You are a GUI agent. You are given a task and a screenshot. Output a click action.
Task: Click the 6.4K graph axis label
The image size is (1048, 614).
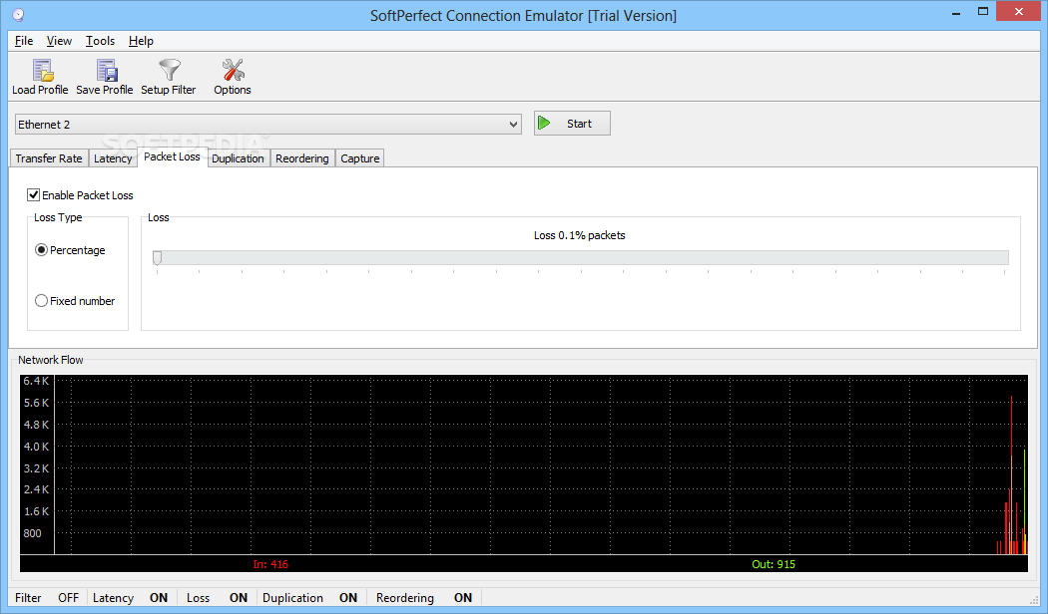point(36,381)
